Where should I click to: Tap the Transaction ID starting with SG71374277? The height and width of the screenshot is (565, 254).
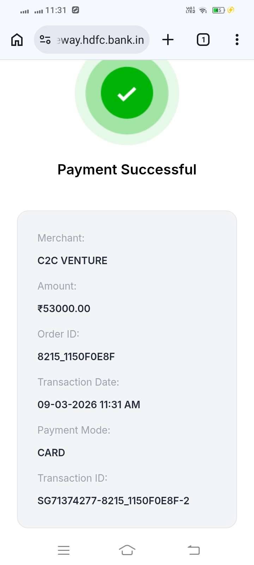pos(113,501)
